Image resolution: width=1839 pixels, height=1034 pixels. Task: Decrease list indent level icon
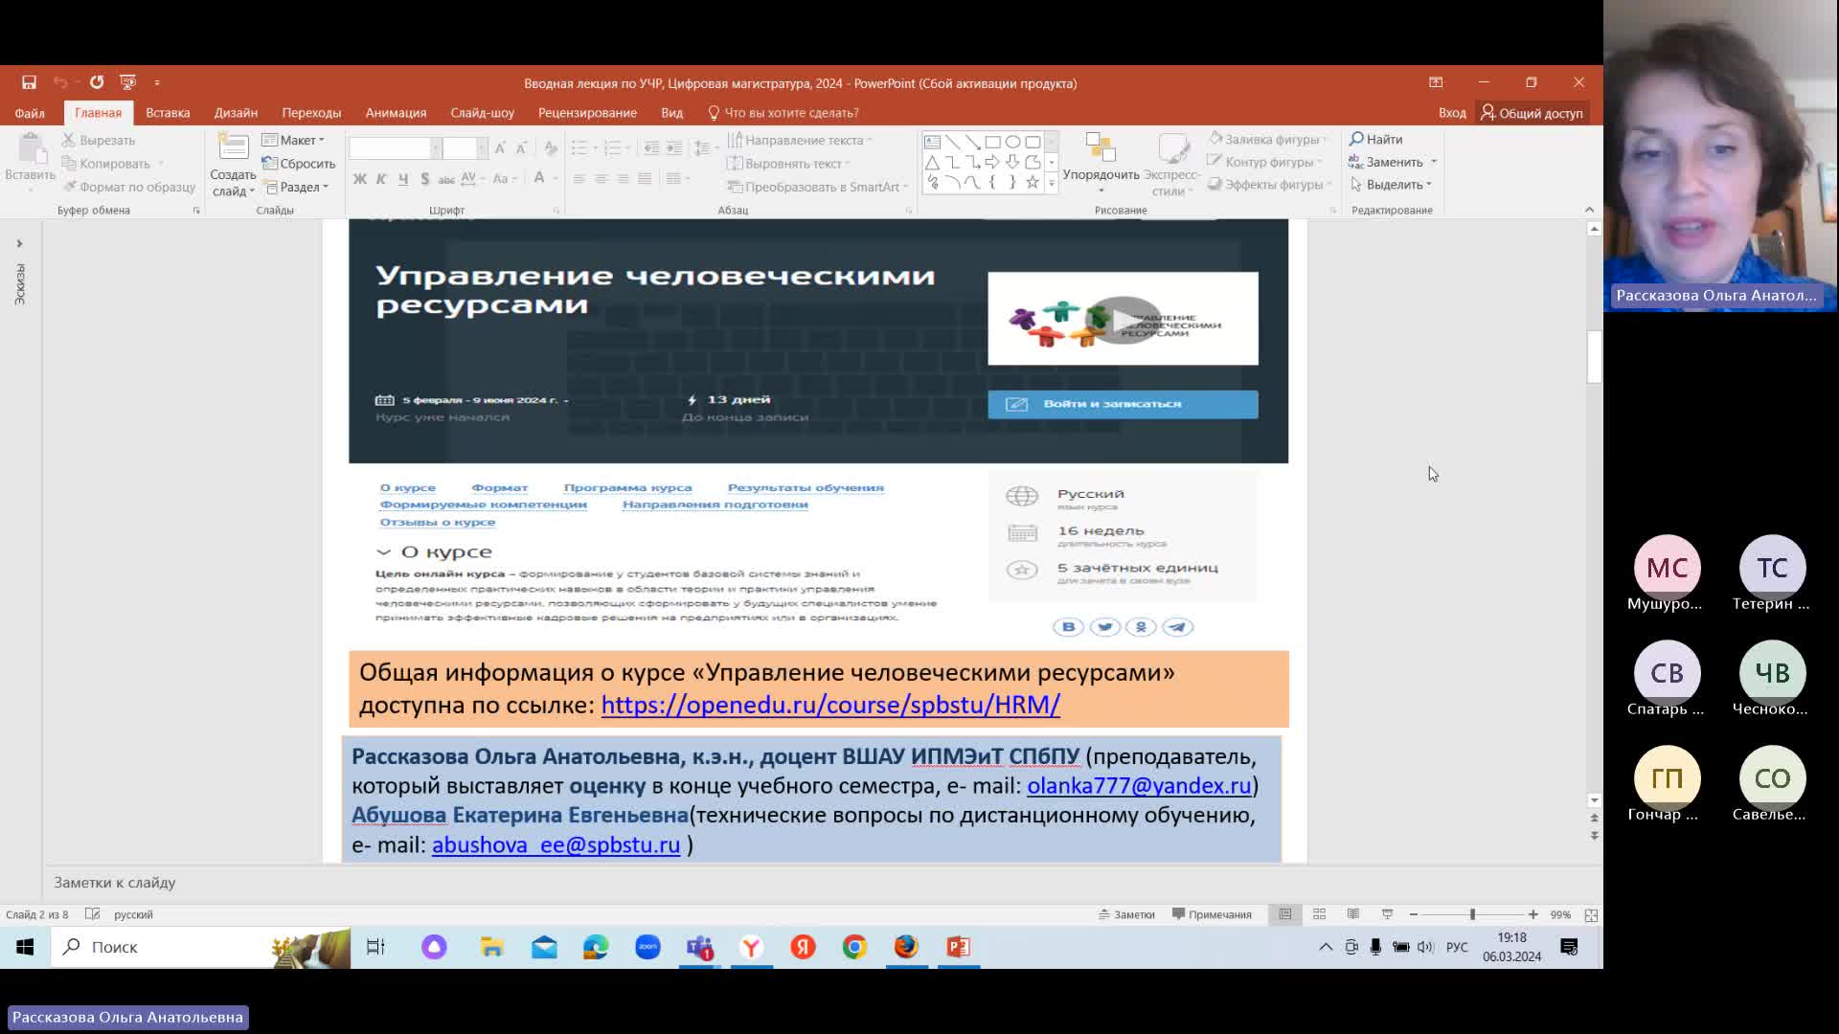[x=651, y=147]
